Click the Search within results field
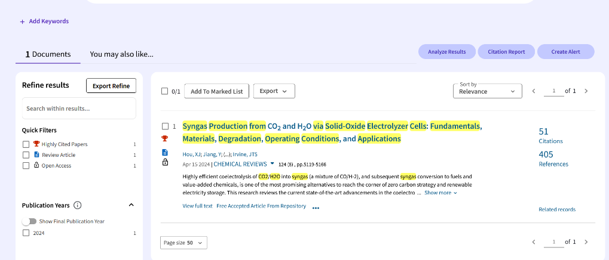 click(x=78, y=109)
